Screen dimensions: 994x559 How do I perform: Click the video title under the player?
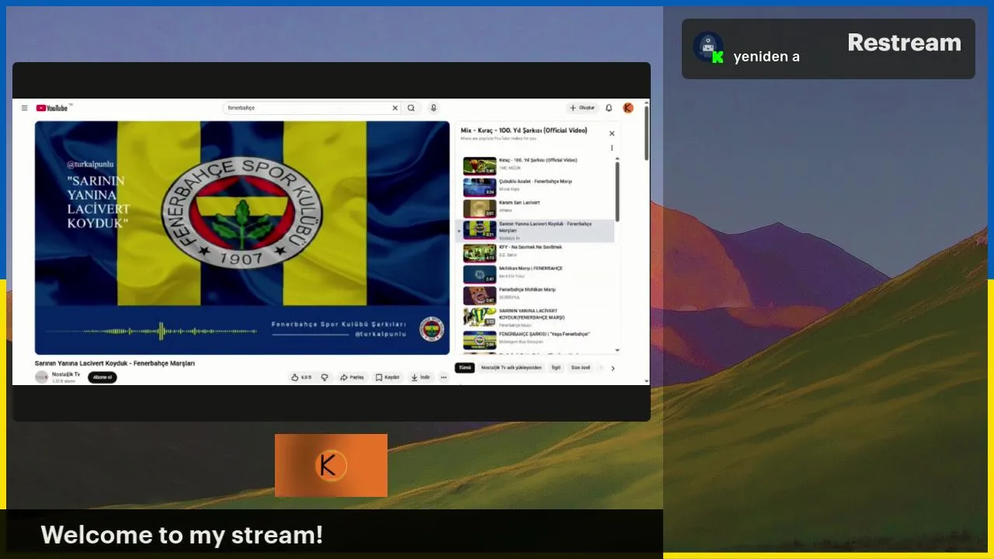(115, 363)
